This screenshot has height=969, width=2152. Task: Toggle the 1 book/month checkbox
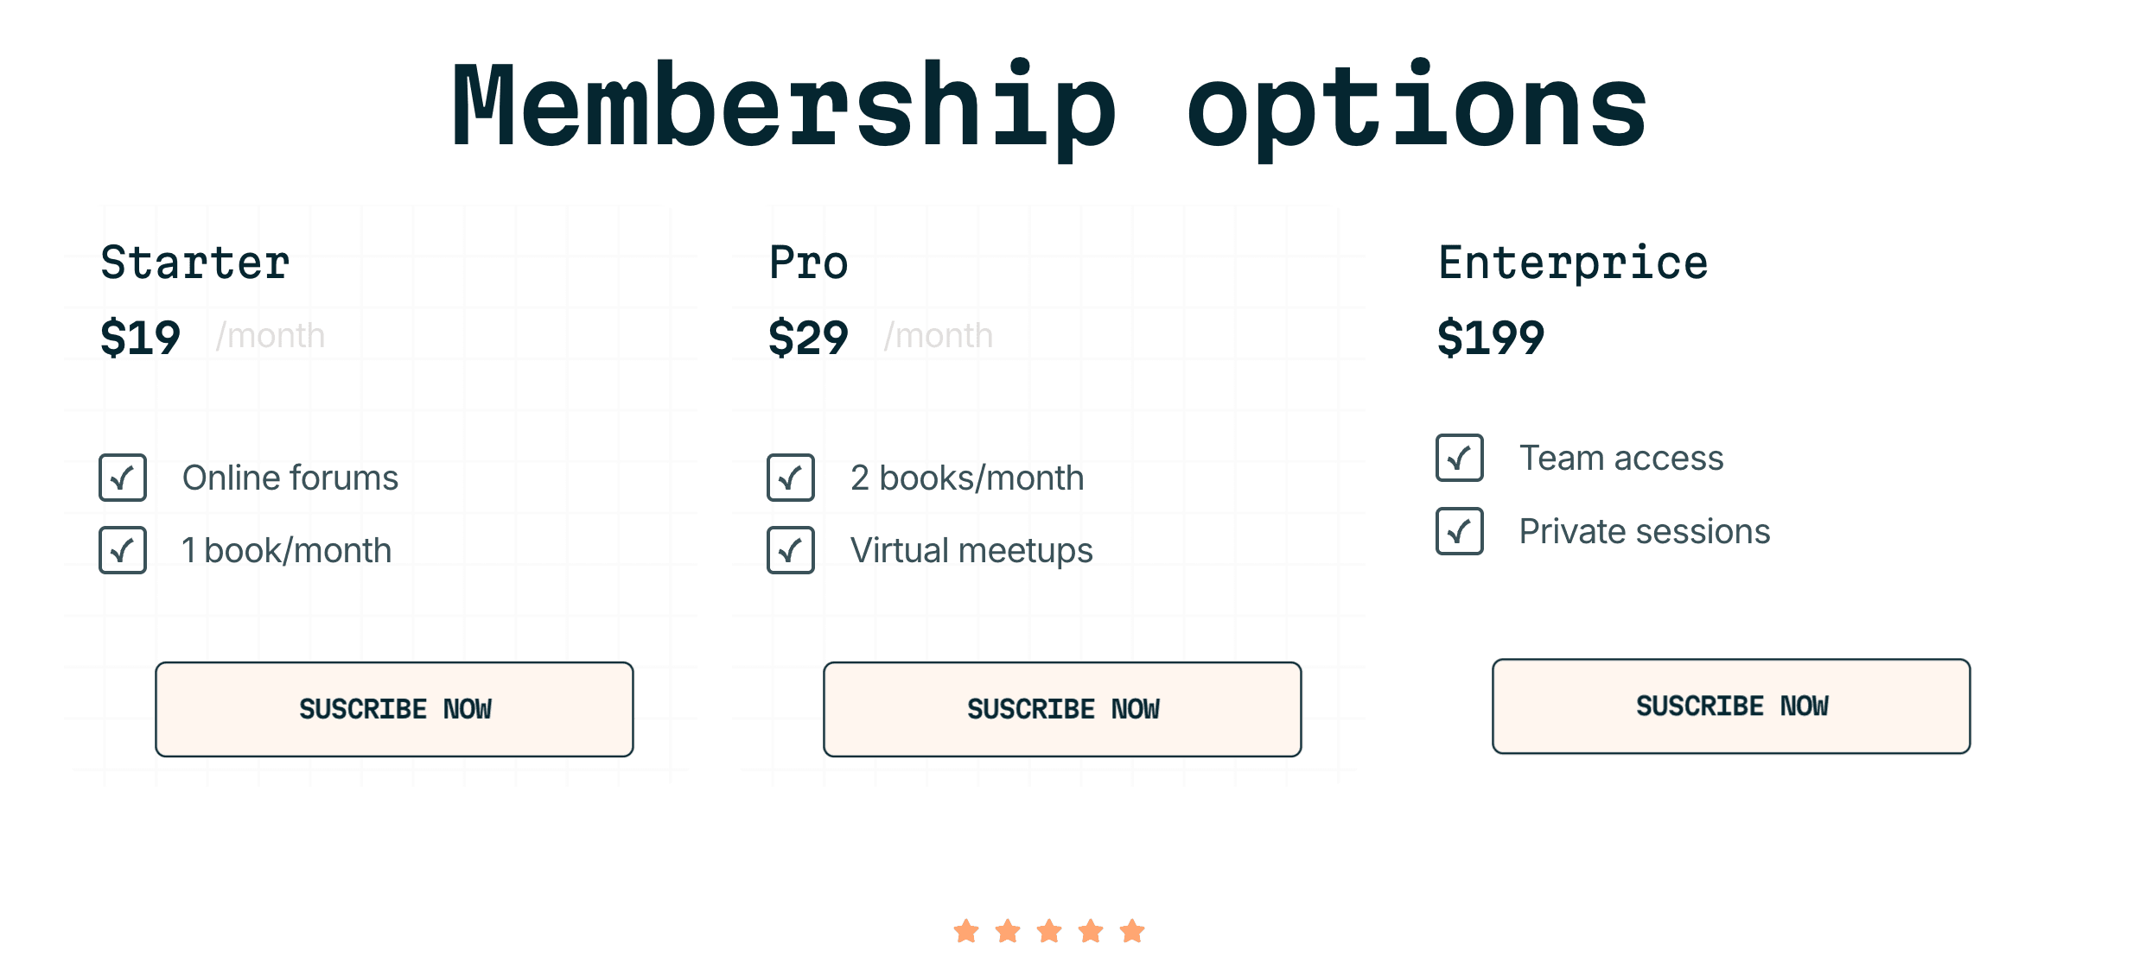tap(123, 550)
